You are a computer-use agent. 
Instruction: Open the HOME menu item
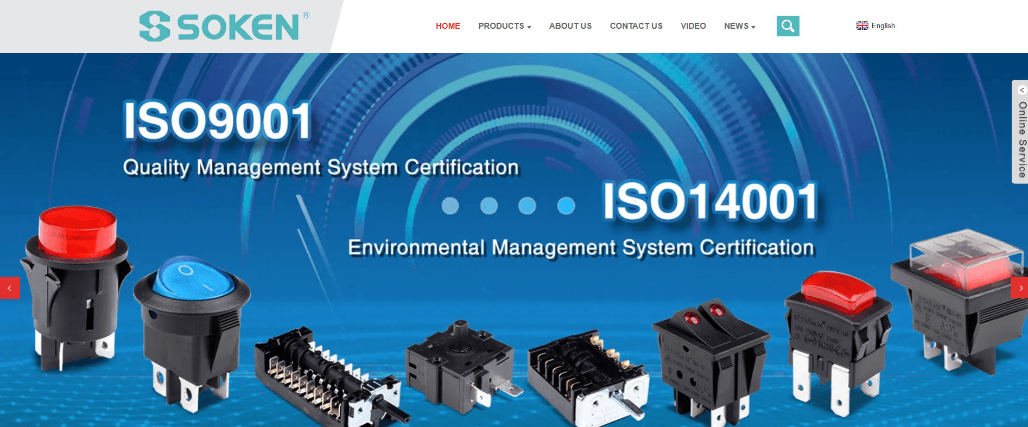(448, 26)
